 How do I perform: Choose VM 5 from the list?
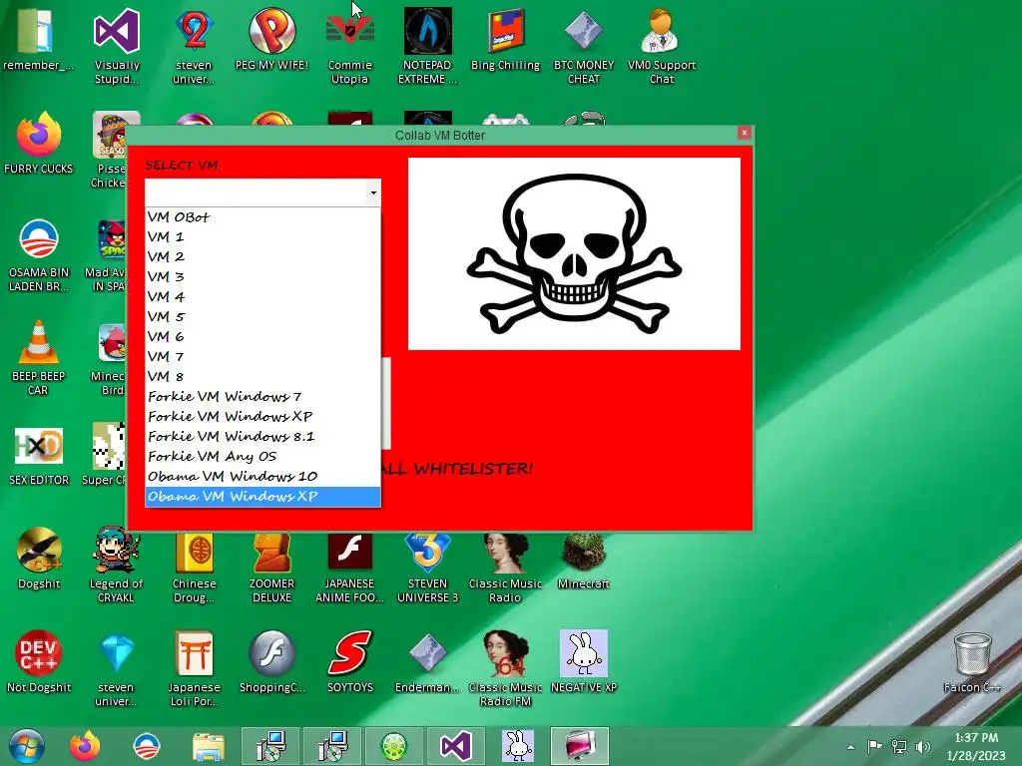pyautogui.click(x=262, y=316)
